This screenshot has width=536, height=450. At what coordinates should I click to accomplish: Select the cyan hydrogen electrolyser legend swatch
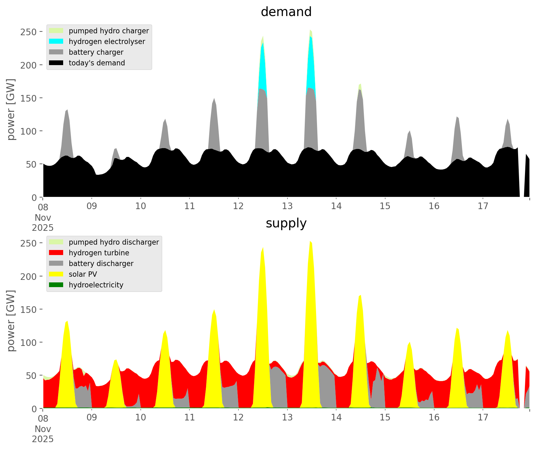pos(56,42)
